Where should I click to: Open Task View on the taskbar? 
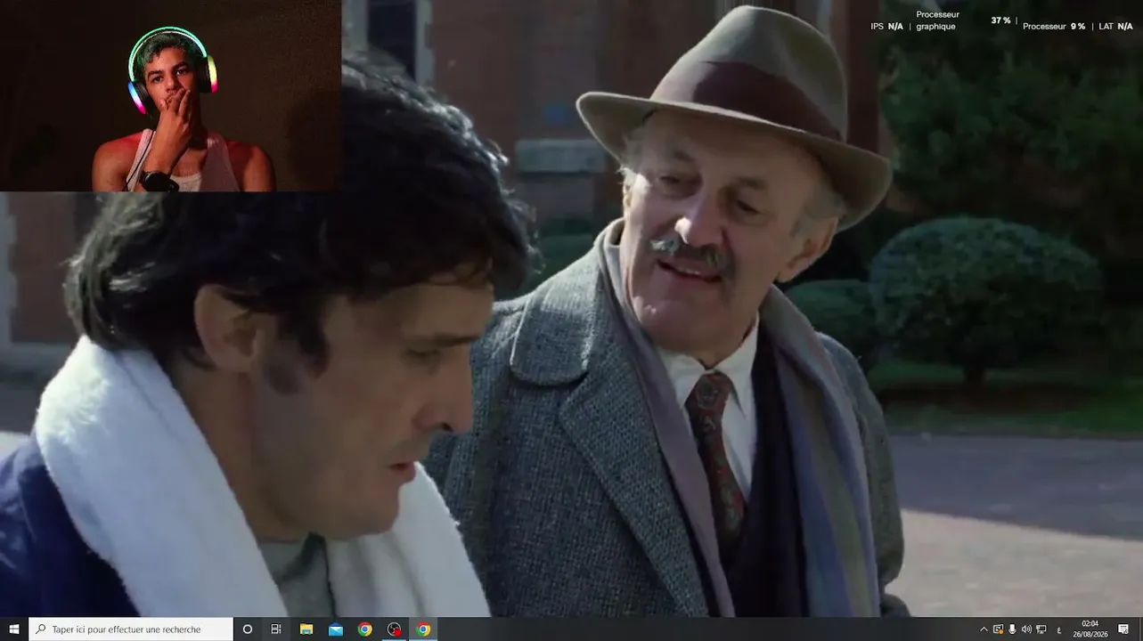coord(276,629)
